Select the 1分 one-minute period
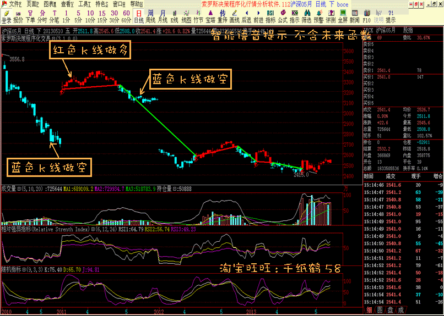Screen dimensions: 444x316 coord(66,16)
